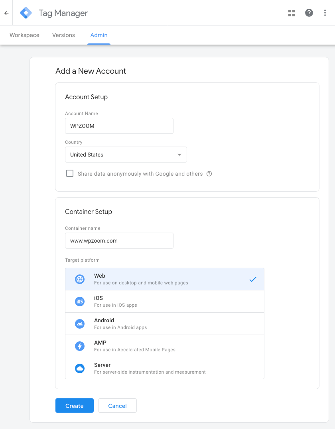Click the Account Setup heading

[x=86, y=97]
